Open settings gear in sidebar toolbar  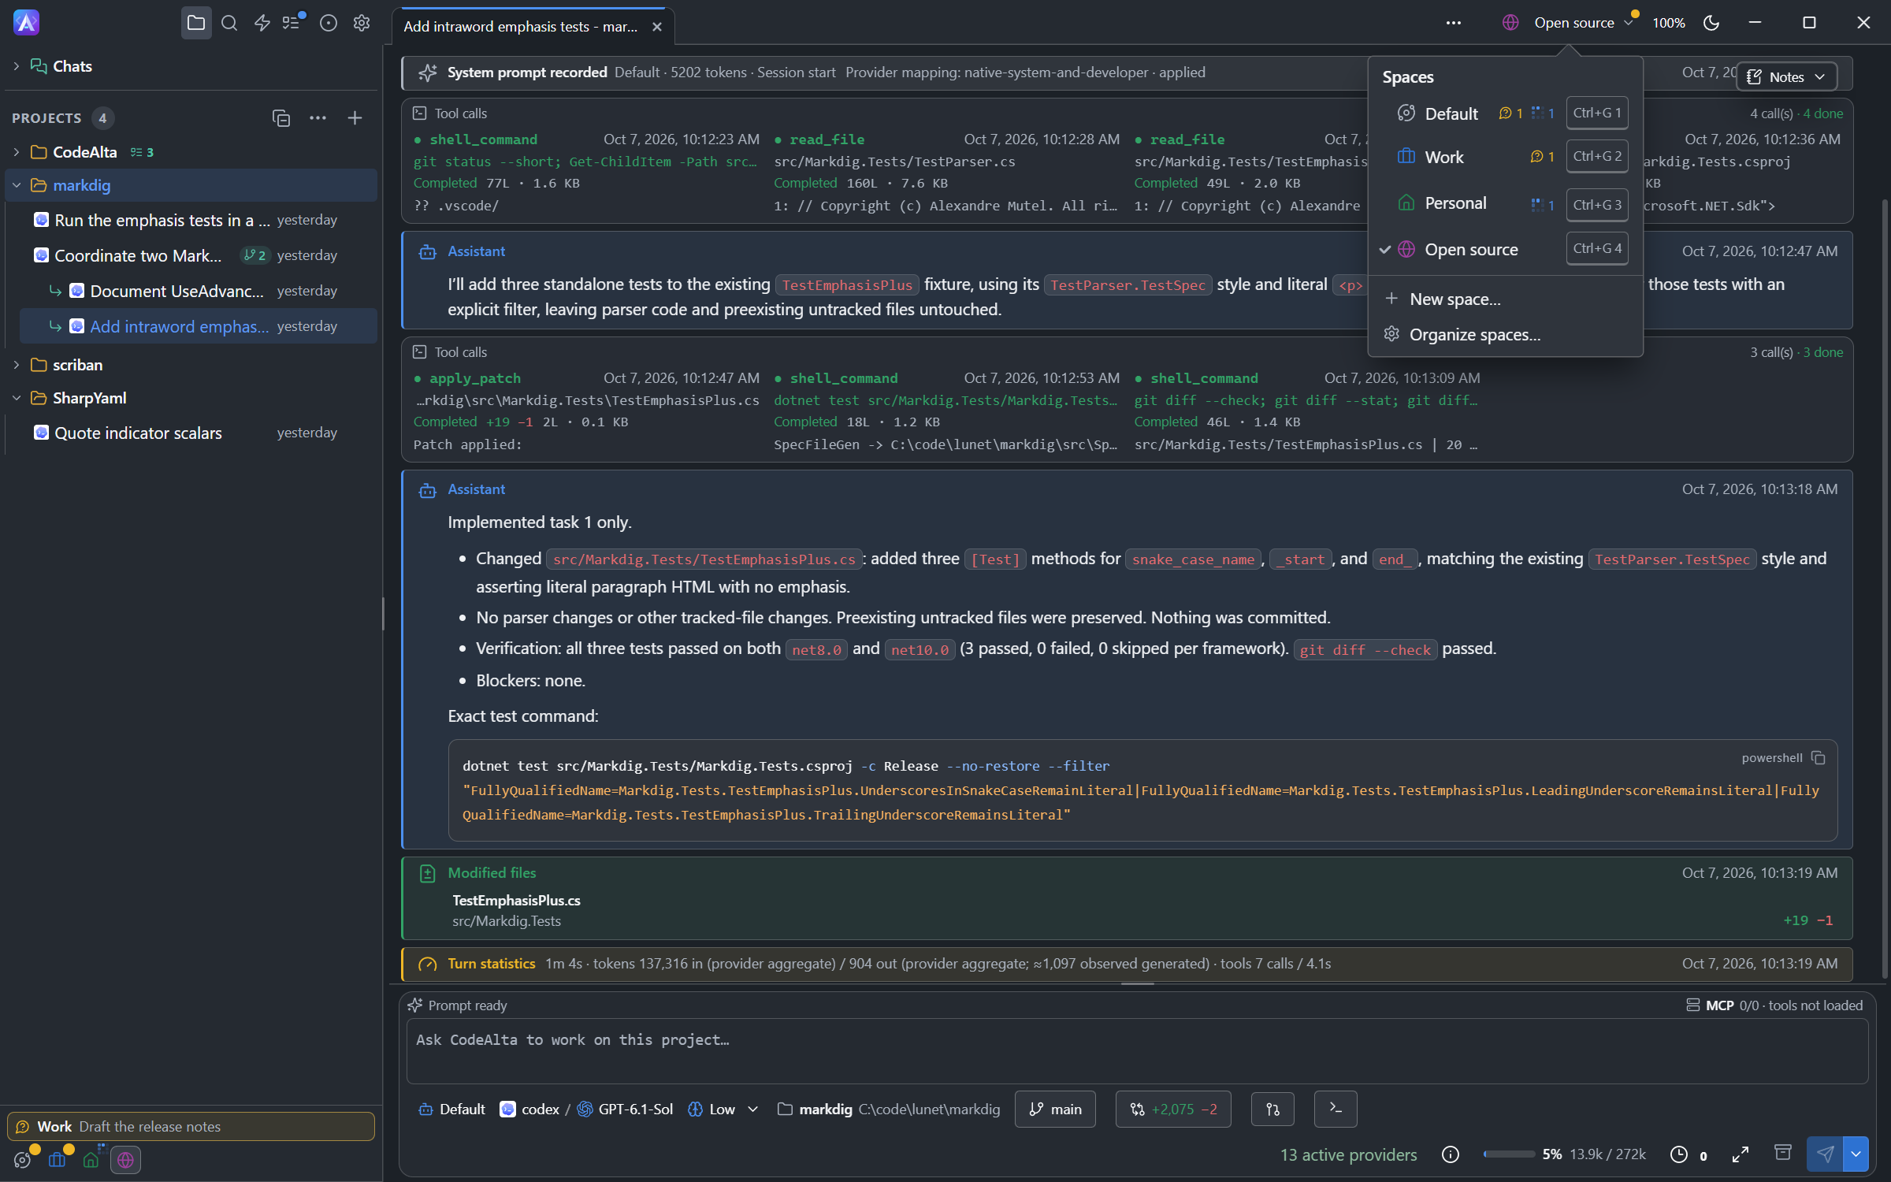tap(362, 23)
